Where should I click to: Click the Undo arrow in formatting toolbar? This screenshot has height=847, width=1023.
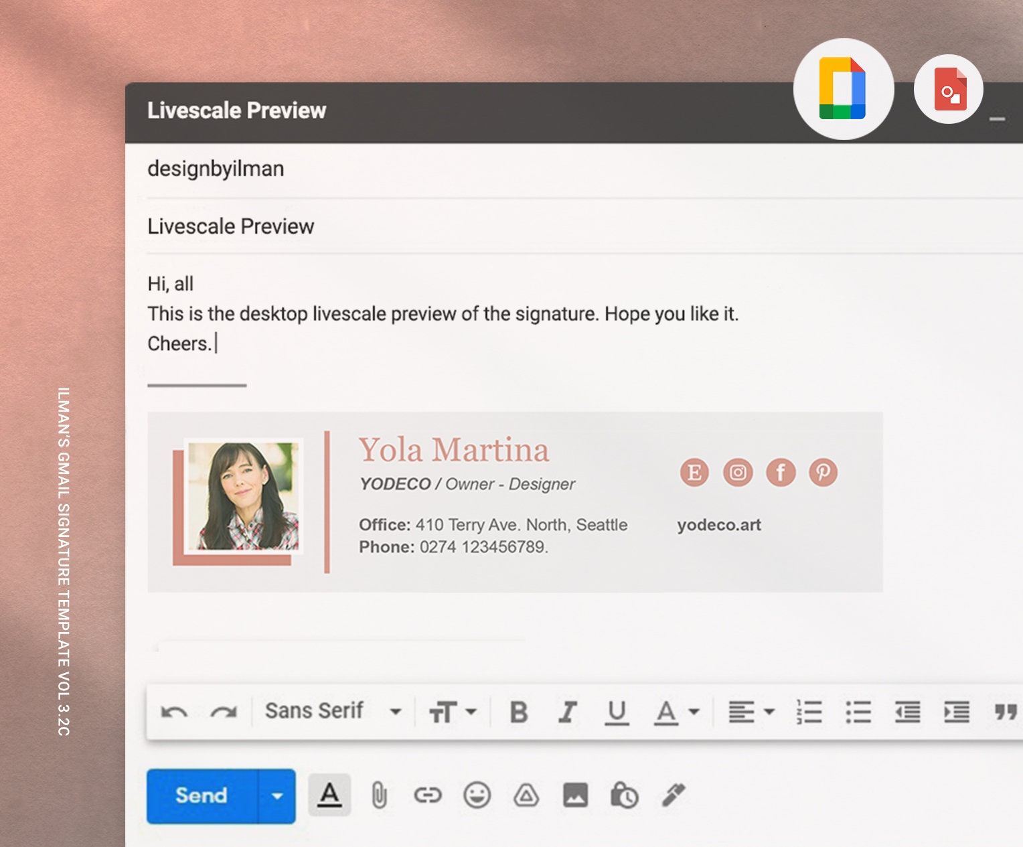pos(174,712)
